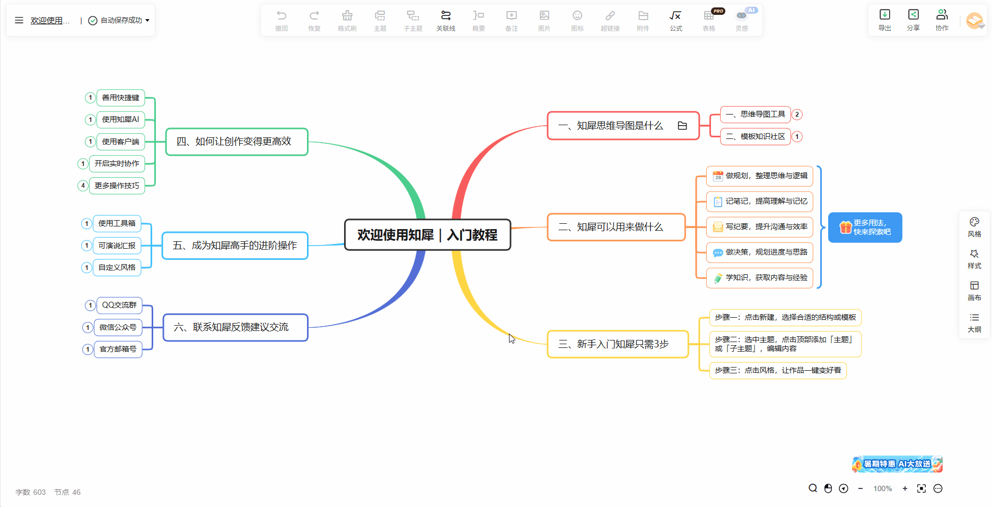This screenshot has height=507, width=992.
Task: Click the blue 更多用法，快来探索吧 summary node
Action: pos(865,228)
